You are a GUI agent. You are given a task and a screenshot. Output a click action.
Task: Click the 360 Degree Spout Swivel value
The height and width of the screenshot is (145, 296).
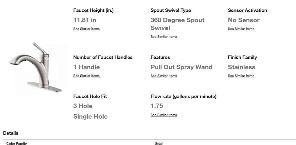tap(177, 24)
